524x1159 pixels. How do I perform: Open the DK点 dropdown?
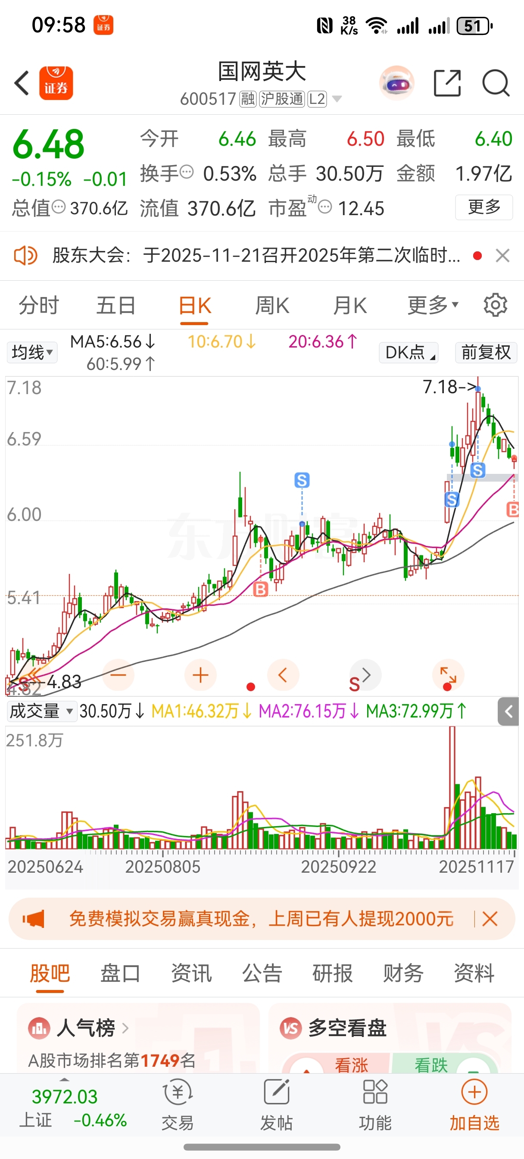[409, 352]
